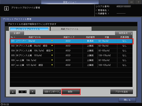Viewport: 142px width, 106px height.
Task: Click the 閉じる close button
Action: pyautogui.click(x=127, y=100)
